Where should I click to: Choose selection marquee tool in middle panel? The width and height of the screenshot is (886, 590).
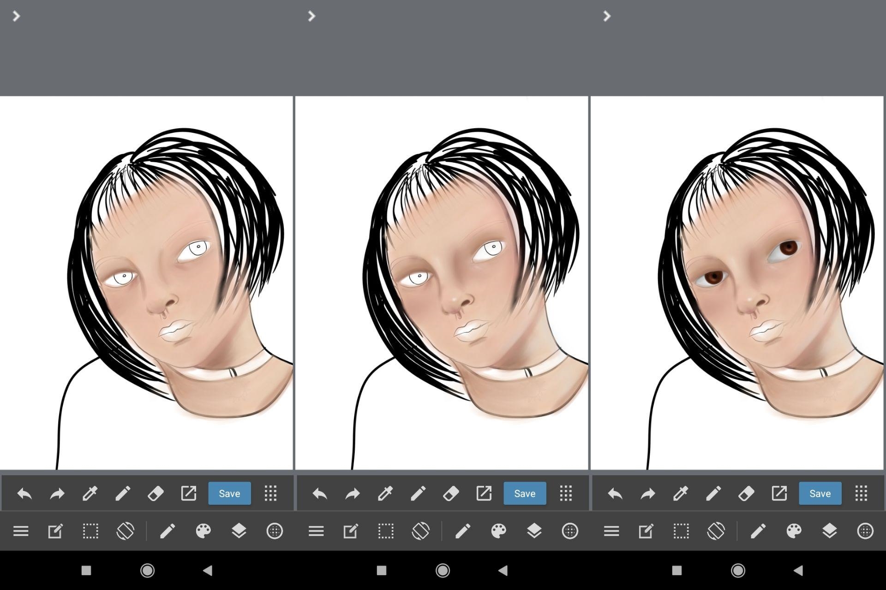(x=386, y=531)
